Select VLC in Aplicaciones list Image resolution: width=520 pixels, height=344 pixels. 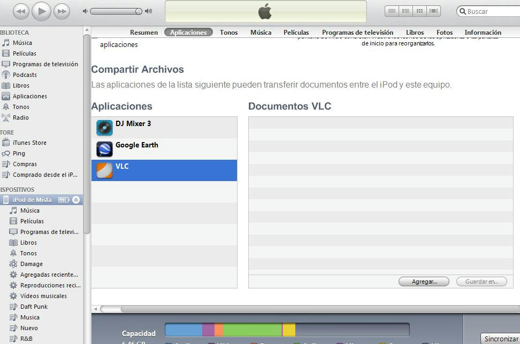[164, 170]
